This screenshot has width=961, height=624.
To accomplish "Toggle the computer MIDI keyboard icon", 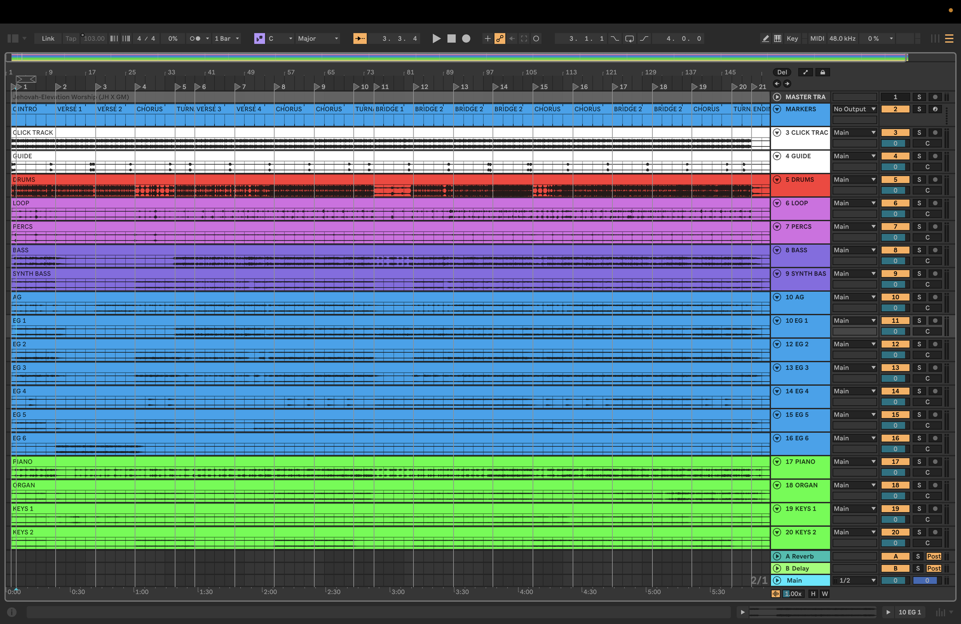I will pos(777,38).
